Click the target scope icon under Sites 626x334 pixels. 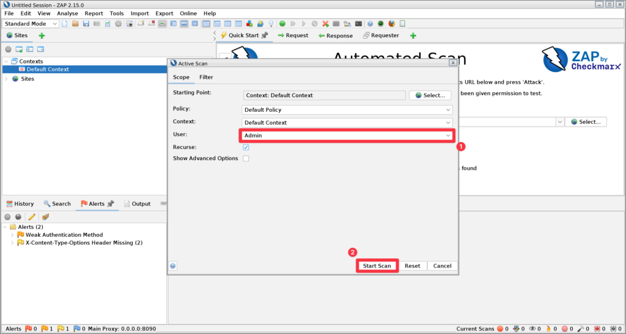tap(8, 49)
